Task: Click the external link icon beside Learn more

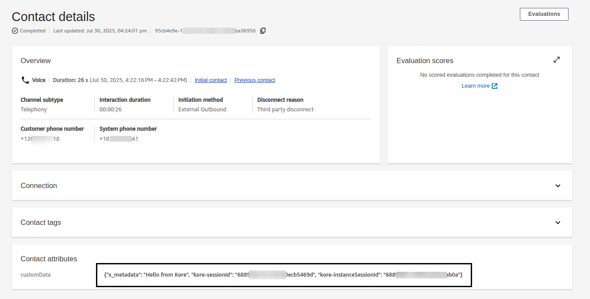Action: pos(494,86)
